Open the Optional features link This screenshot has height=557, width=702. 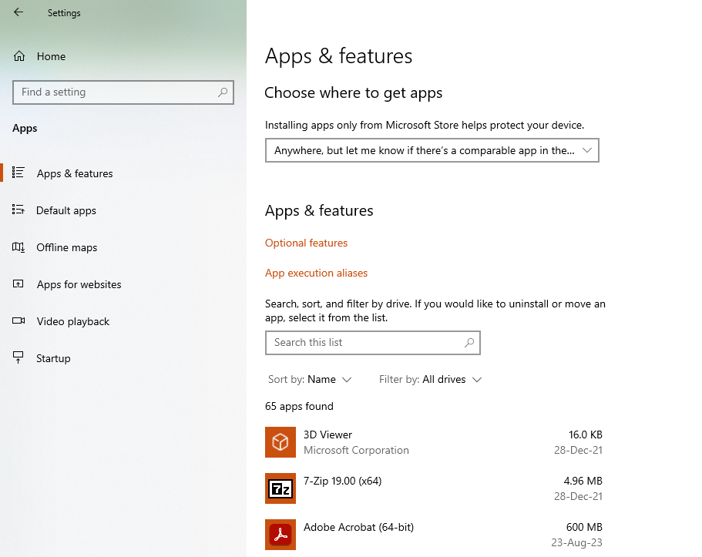click(x=306, y=243)
